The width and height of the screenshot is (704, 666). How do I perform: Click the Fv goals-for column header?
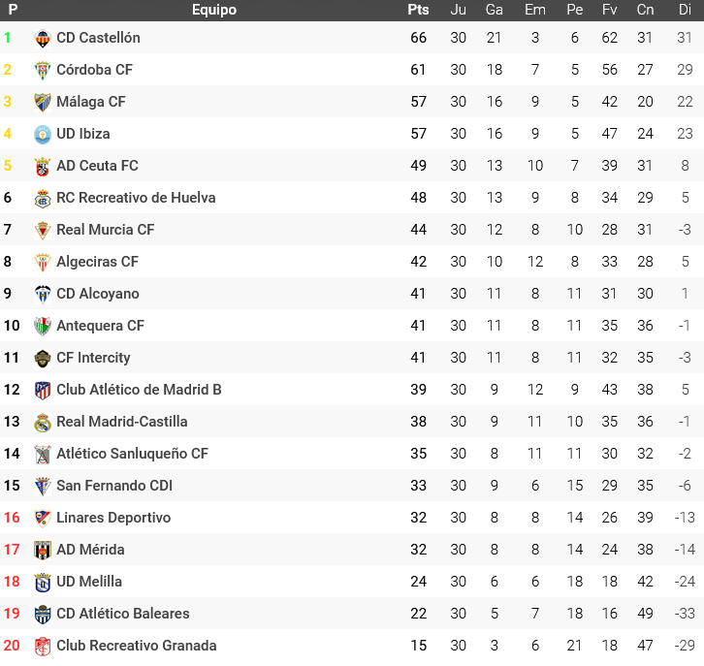tap(610, 10)
